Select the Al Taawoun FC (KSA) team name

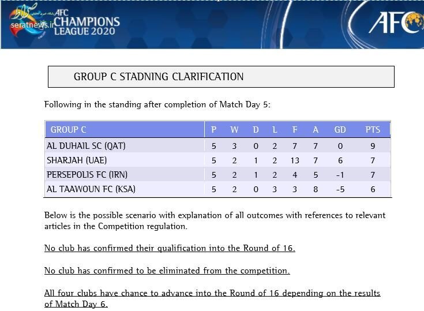click(x=91, y=189)
